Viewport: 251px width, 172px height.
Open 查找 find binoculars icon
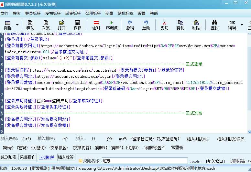[215, 25]
